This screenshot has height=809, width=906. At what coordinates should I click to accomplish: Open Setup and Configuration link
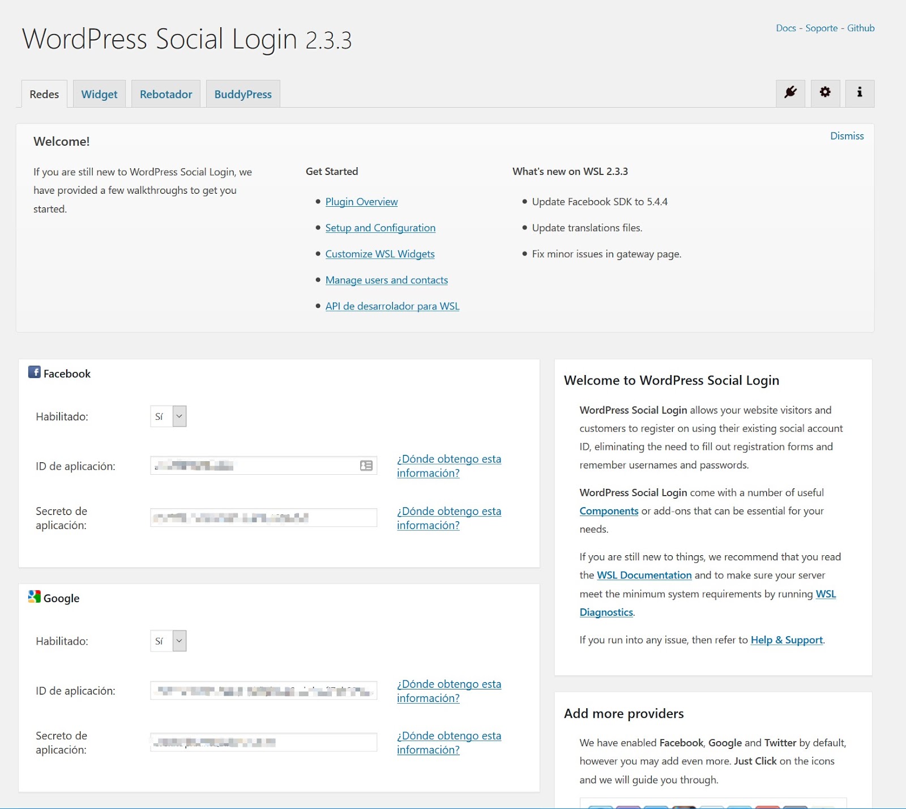point(381,228)
